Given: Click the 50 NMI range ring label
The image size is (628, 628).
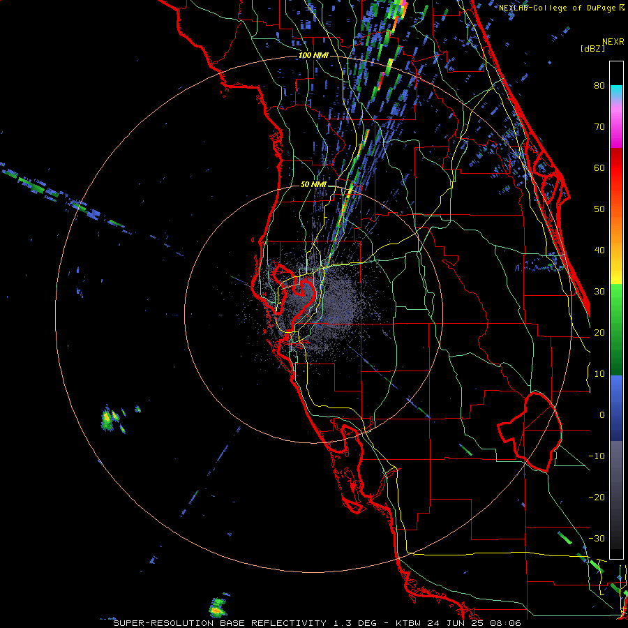Looking at the screenshot, I should pos(313,184).
